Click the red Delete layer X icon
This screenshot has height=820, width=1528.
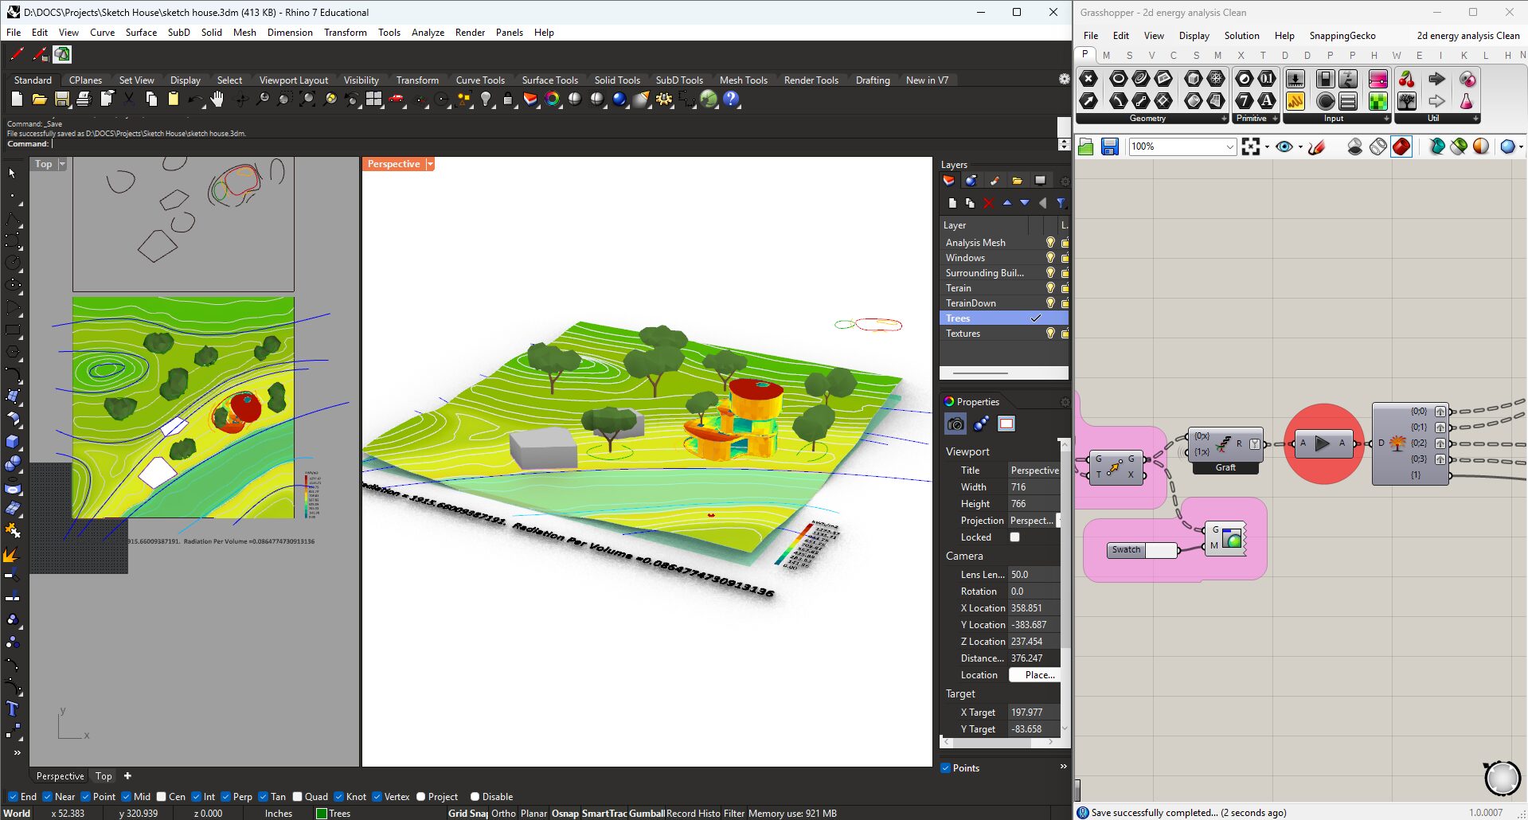tap(988, 203)
